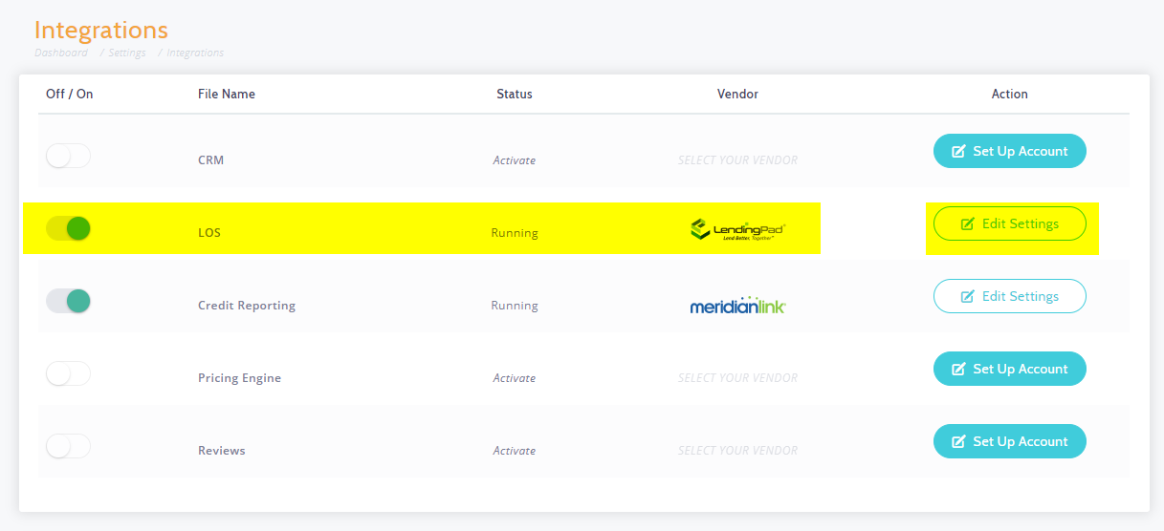Click edit icon on Reviews button
This screenshot has width=1164, height=531.
(x=957, y=441)
